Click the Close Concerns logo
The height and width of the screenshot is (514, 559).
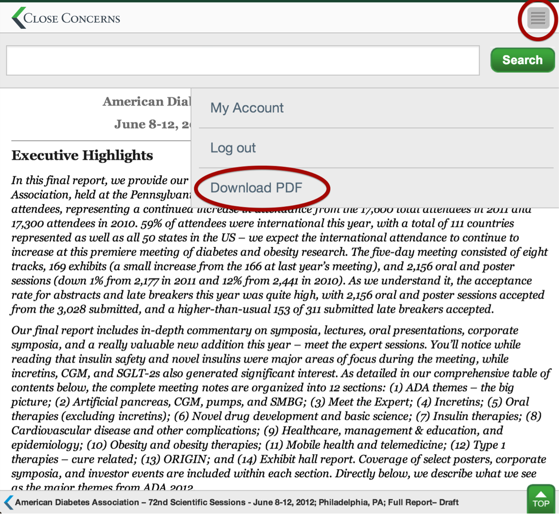(66, 18)
